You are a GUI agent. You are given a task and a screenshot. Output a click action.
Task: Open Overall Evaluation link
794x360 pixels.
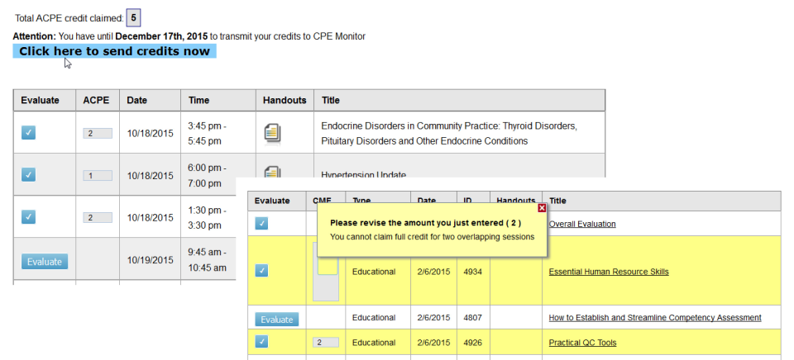tap(582, 224)
